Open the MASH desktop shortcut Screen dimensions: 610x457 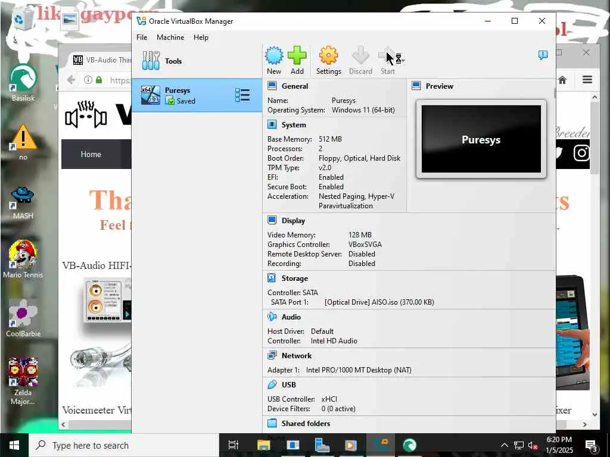[x=23, y=202]
